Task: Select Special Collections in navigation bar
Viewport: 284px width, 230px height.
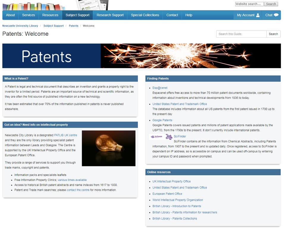Action: [x=145, y=15]
